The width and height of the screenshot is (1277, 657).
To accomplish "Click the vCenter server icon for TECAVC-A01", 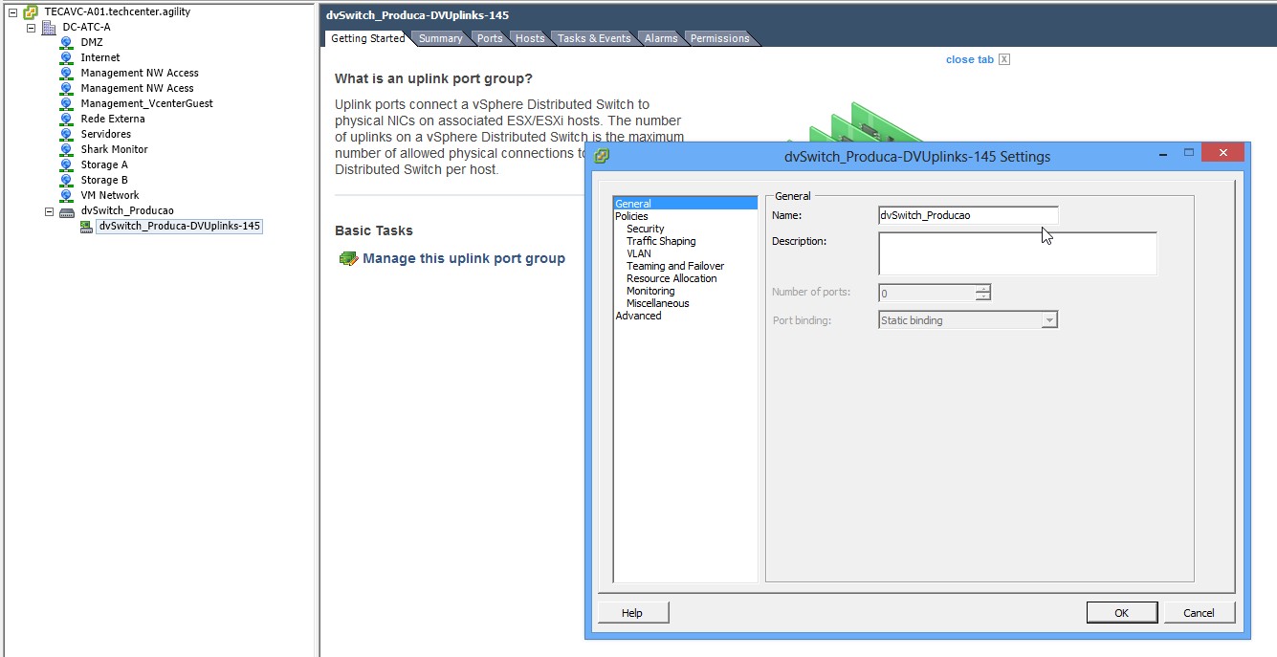I will click(31, 12).
